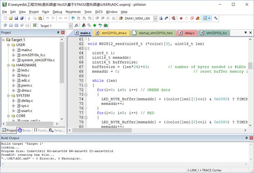Start the debug session with the magnifier icon
Image resolution: width=254 pixels, height=173 pixels.
click(x=173, y=18)
